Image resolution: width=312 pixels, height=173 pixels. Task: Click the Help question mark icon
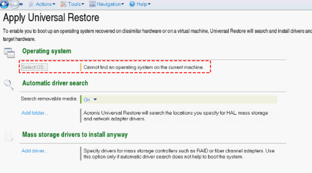[x=132, y=4]
